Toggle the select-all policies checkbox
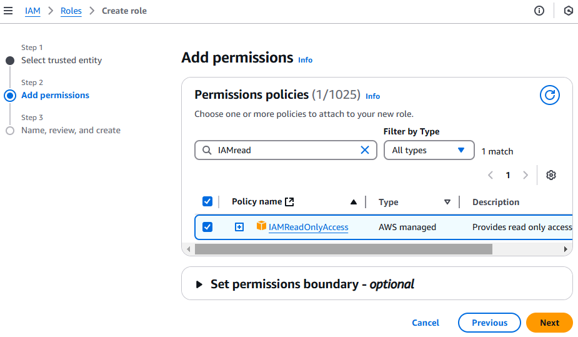The height and width of the screenshot is (337, 578). coord(207,201)
